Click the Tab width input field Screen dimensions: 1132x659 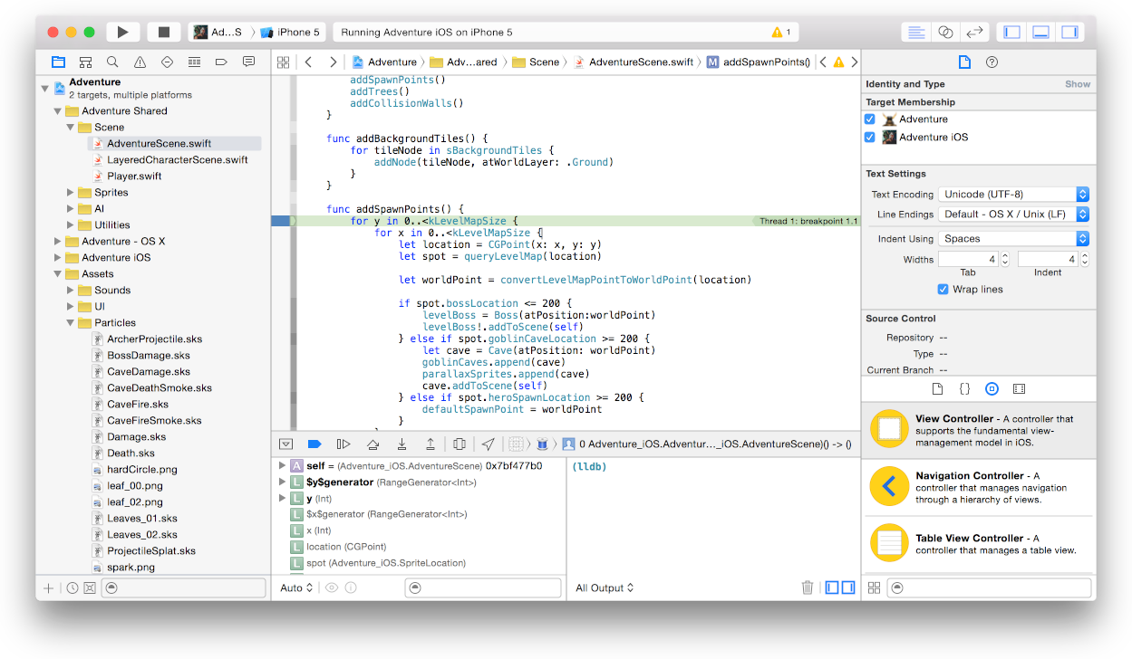tap(967, 260)
